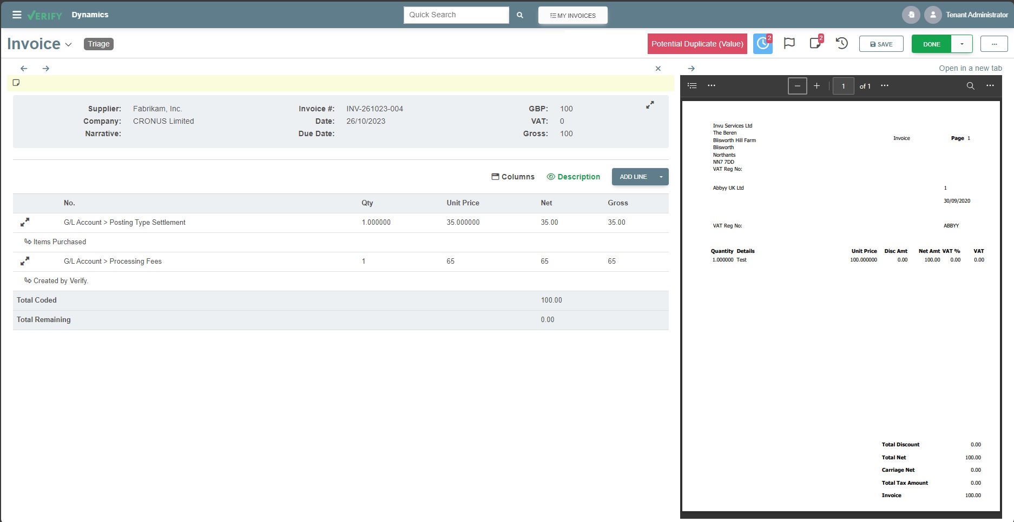The height and width of the screenshot is (522, 1014).
Task: Open the Invoice title chevron dropdown
Action: tap(68, 45)
